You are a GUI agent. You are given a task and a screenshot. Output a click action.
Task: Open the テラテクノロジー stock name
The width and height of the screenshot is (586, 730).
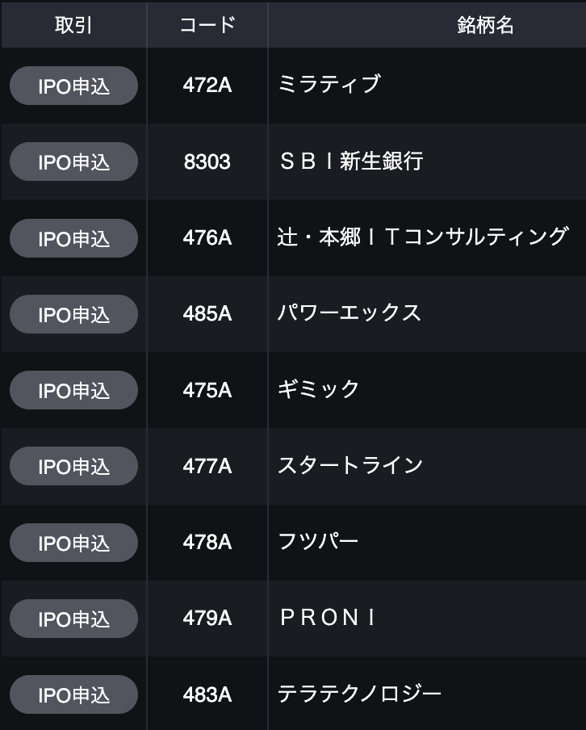[x=360, y=694]
